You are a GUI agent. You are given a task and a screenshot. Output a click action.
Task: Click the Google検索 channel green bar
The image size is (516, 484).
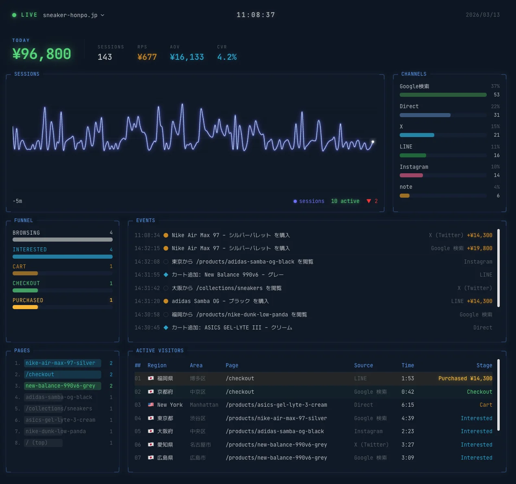[443, 95]
